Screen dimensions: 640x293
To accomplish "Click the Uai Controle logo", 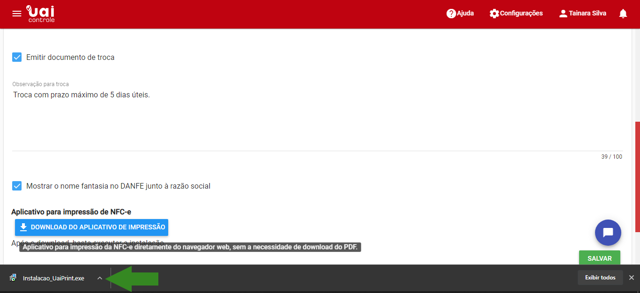I will (x=41, y=14).
